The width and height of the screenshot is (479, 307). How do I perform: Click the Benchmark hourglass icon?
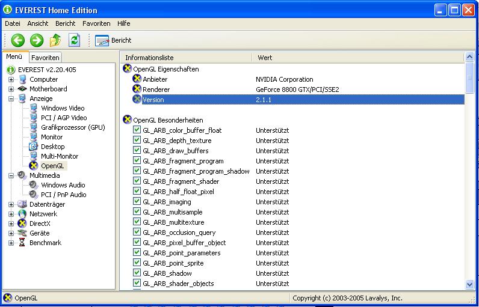coord(22,243)
